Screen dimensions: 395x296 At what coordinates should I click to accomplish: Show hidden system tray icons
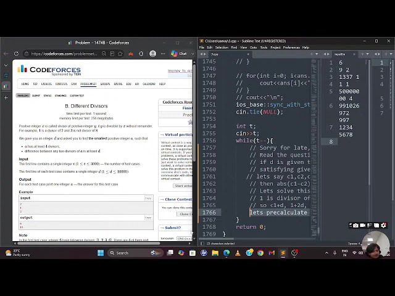[326, 253]
